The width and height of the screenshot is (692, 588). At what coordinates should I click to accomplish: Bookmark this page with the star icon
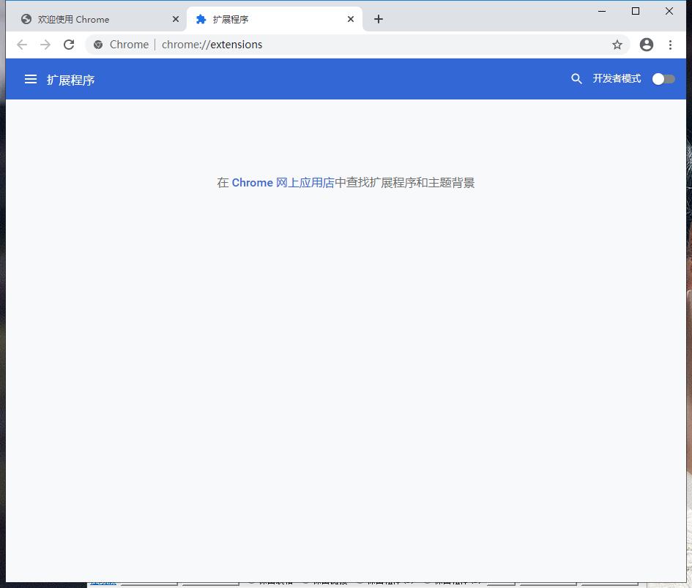617,45
